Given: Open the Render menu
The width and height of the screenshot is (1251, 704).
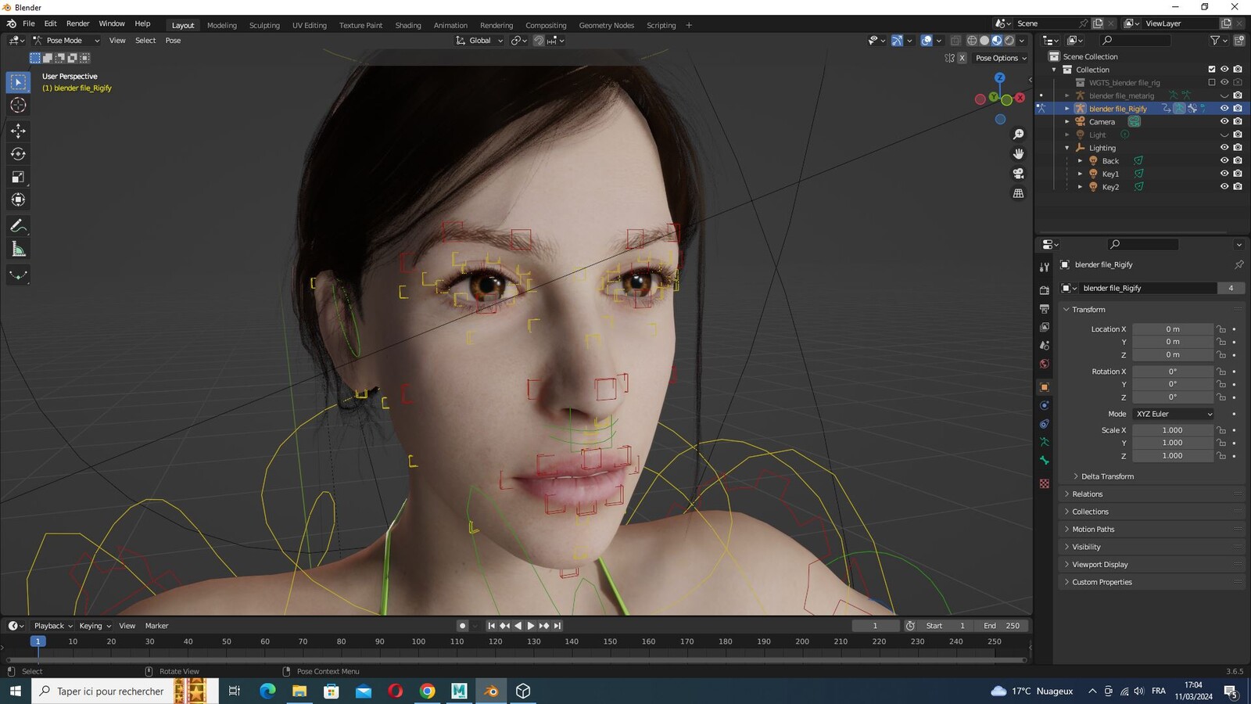Looking at the screenshot, I should 77,23.
